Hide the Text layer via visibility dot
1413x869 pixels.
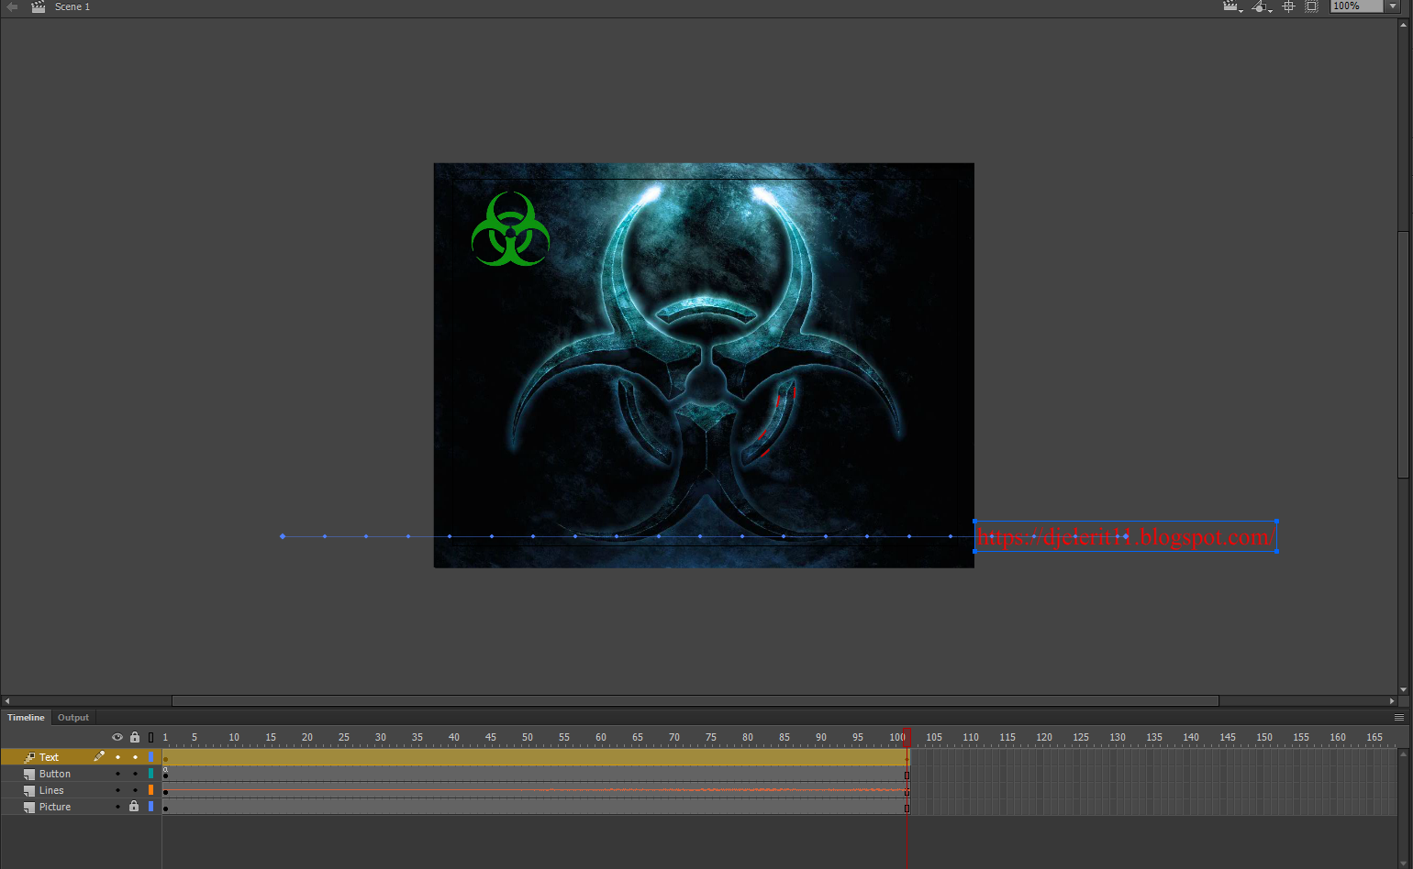point(117,757)
